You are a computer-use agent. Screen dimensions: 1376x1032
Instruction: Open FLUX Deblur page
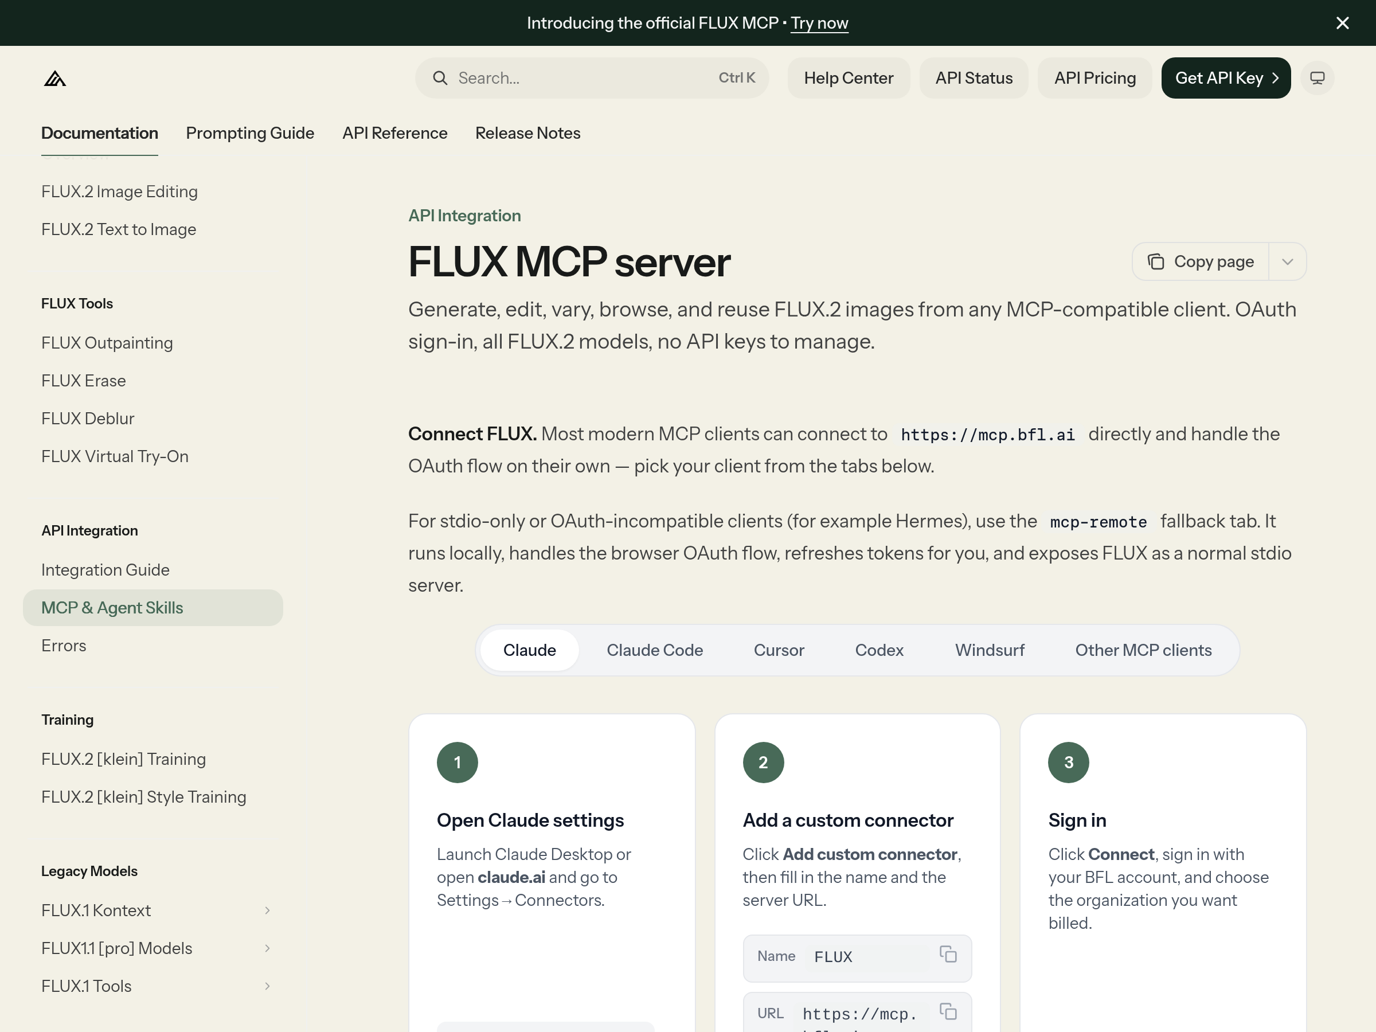(88, 419)
